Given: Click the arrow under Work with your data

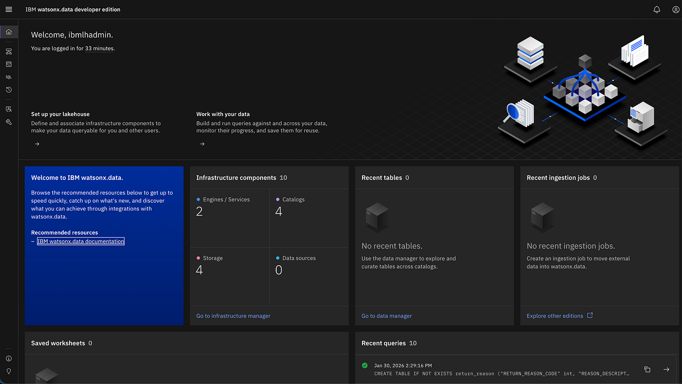Looking at the screenshot, I should [202, 144].
